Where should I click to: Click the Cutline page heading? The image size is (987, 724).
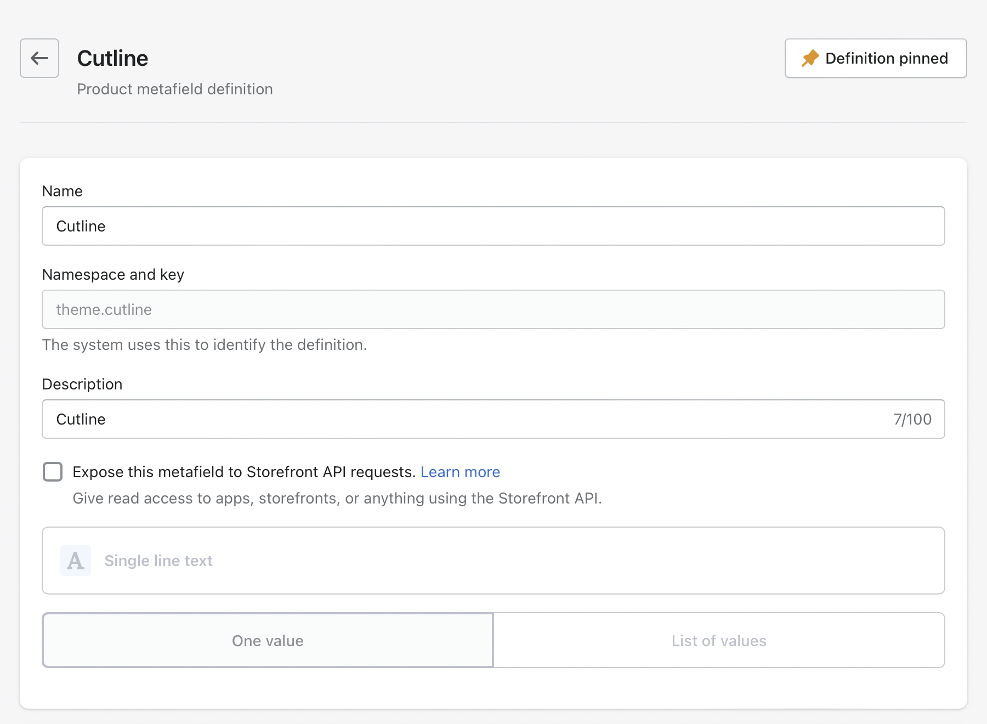112,58
